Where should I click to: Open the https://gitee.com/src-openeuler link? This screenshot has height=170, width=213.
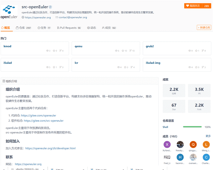(x=44, y=121)
